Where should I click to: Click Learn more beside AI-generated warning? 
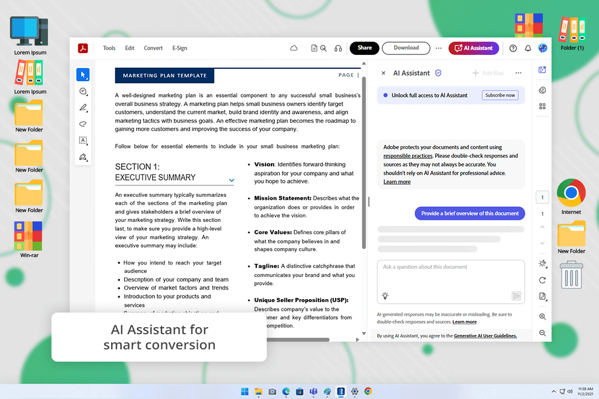(x=464, y=322)
